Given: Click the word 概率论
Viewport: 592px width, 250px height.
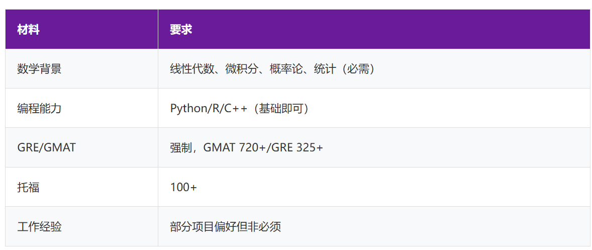Looking at the screenshot, I should (286, 69).
